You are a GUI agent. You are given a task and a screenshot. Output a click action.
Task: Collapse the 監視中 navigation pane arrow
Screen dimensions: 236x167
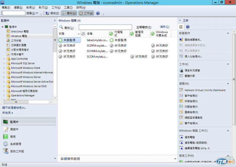click(x=55, y=20)
